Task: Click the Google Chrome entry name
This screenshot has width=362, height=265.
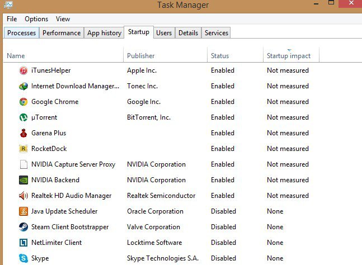Action: (55, 102)
